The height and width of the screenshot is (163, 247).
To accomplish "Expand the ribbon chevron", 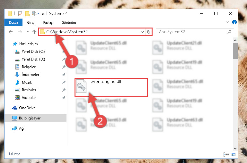I will pos(227,22).
